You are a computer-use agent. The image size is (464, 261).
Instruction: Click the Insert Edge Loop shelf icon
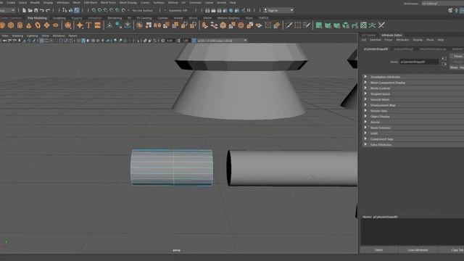pos(298,25)
